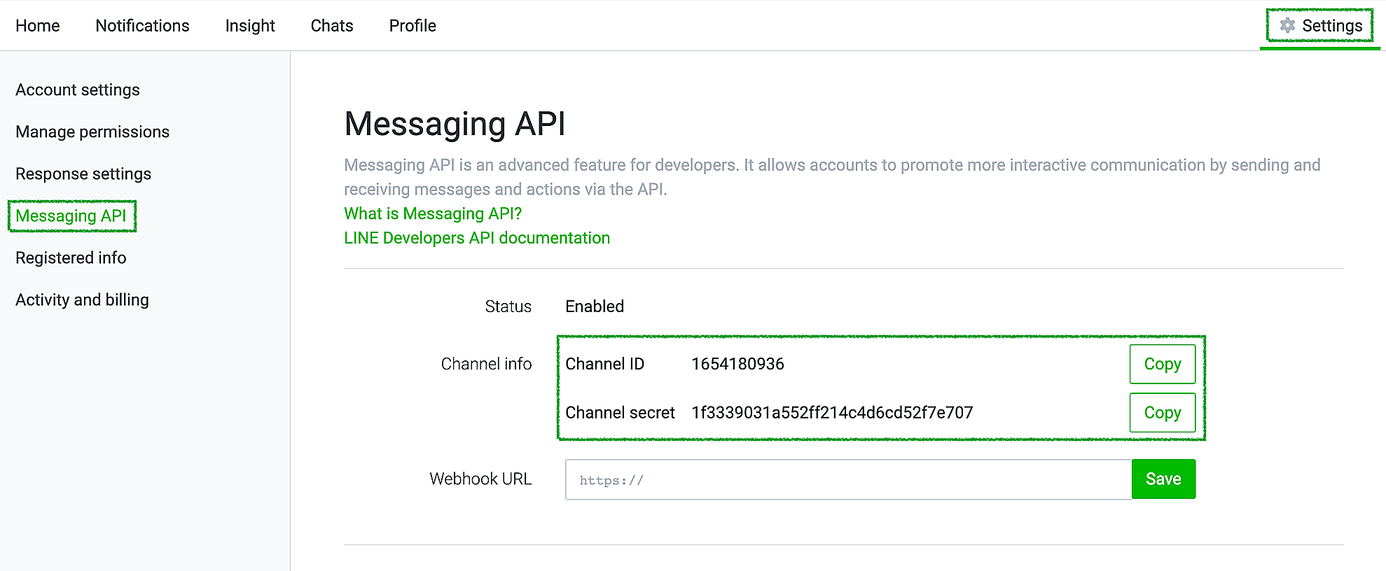Go to Activity and billing

82,300
